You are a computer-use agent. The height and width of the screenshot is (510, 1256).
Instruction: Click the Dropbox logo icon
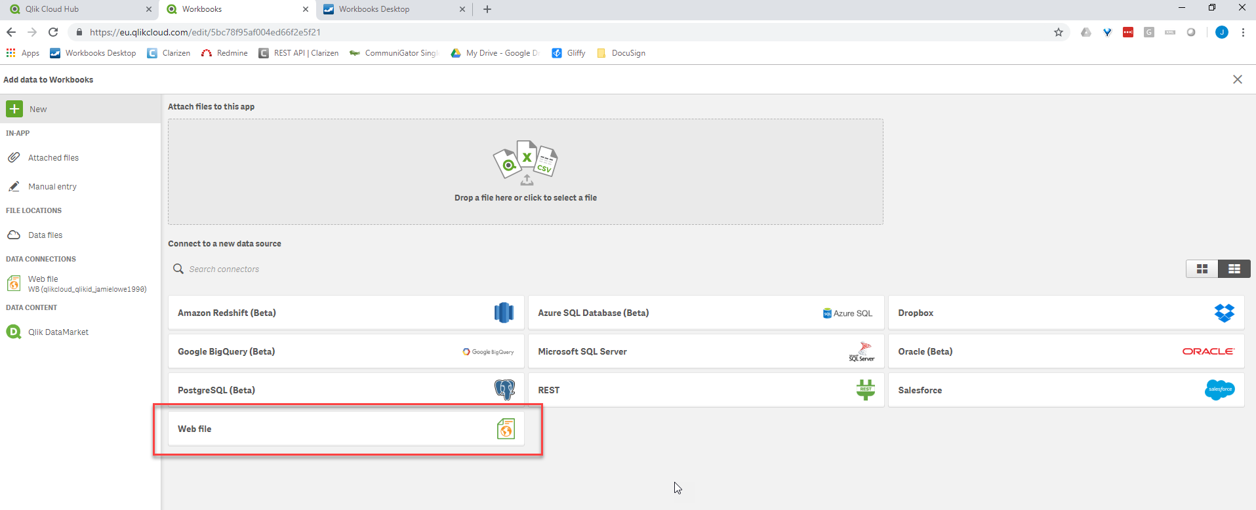click(1224, 313)
